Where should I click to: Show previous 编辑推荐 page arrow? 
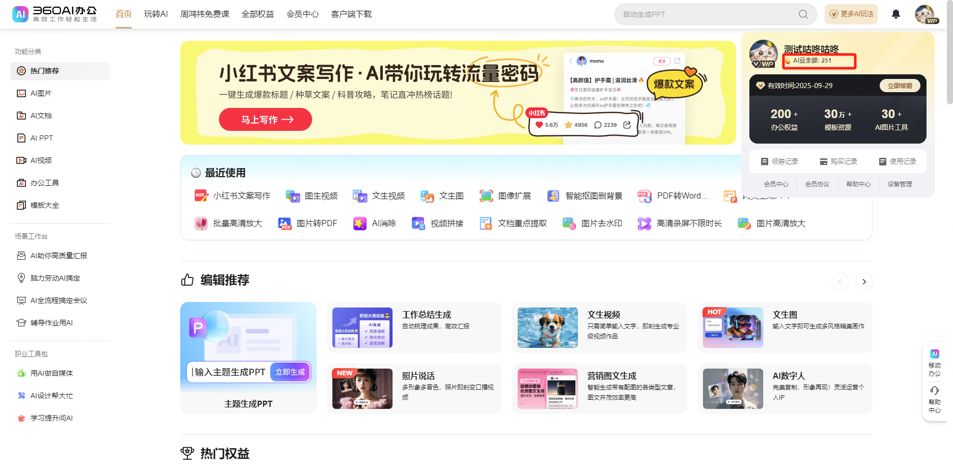point(840,282)
